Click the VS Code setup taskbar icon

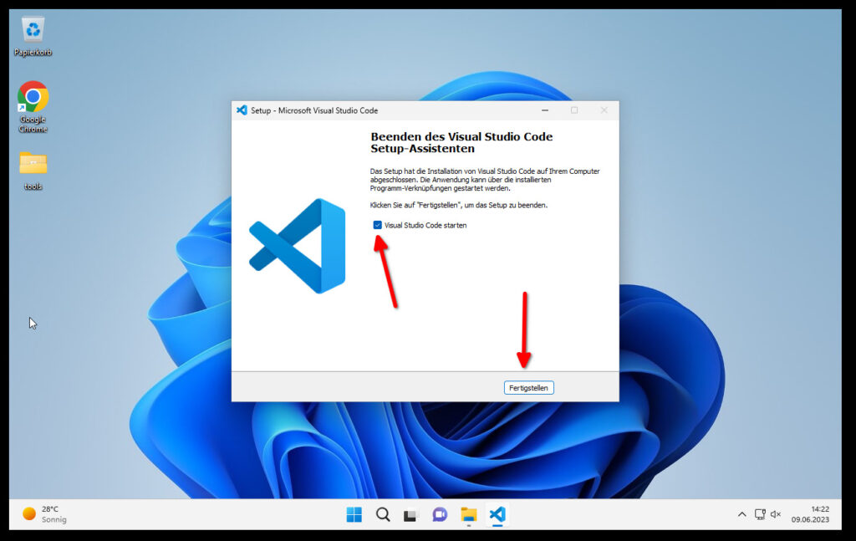pos(497,514)
